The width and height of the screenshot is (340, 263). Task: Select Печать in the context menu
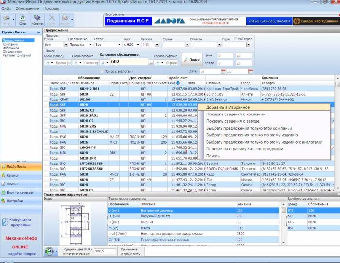click(x=213, y=156)
